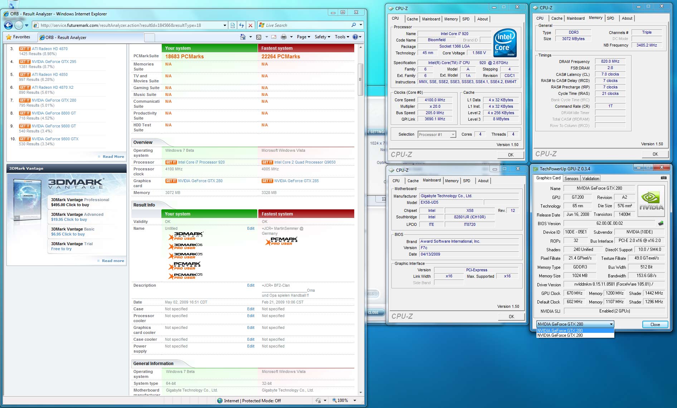Click the Print icon in command bar
The width and height of the screenshot is (677, 408).
[284, 37]
